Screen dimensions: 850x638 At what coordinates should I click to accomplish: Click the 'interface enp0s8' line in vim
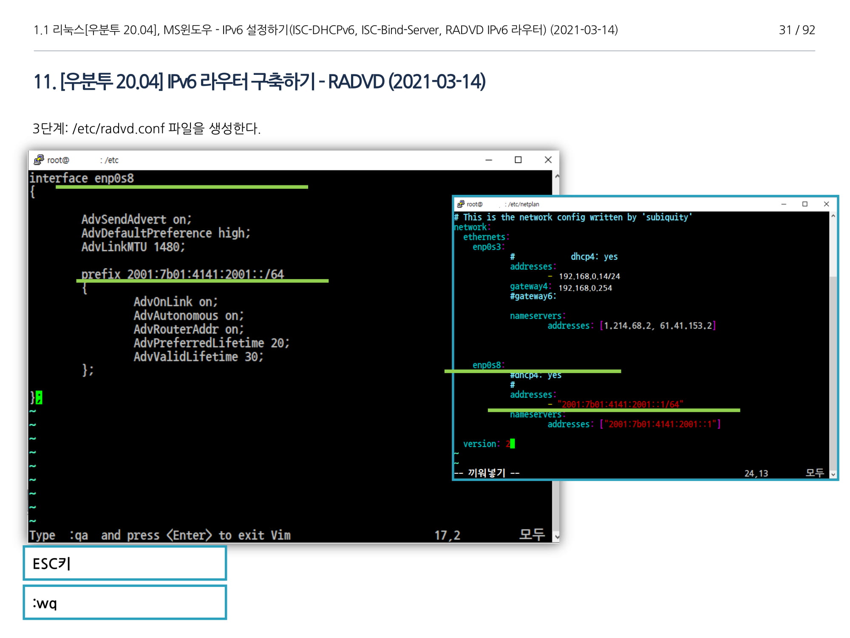82,178
